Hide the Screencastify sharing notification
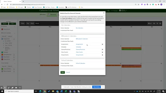This screenshot has height=93, width=166. (x=103, y=87)
